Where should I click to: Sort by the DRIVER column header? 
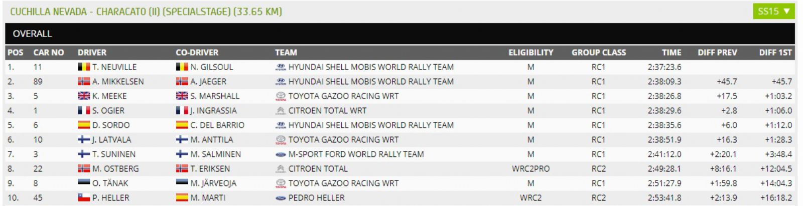[x=92, y=52]
